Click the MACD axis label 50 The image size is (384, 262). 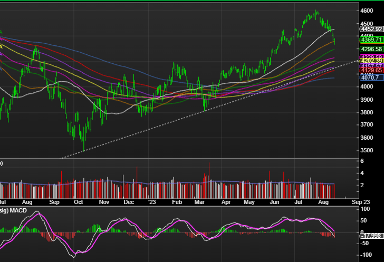363,221
